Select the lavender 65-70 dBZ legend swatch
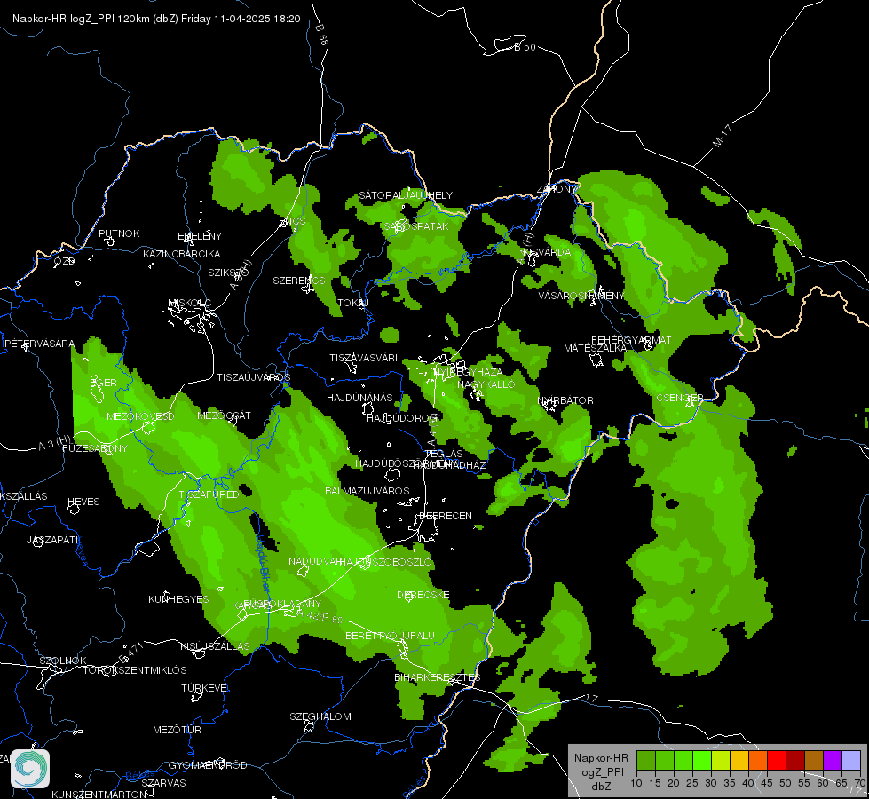Image resolution: width=869 pixels, height=799 pixels. pos(851,760)
